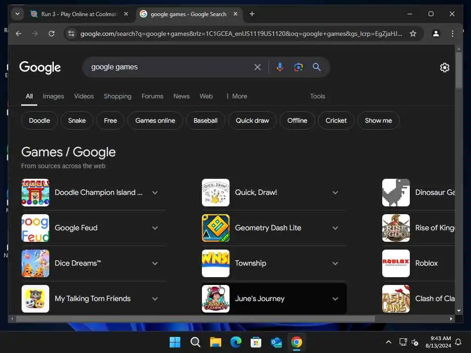Open the June's Journey game icon
Screen dimensions: 471x353
point(216,299)
